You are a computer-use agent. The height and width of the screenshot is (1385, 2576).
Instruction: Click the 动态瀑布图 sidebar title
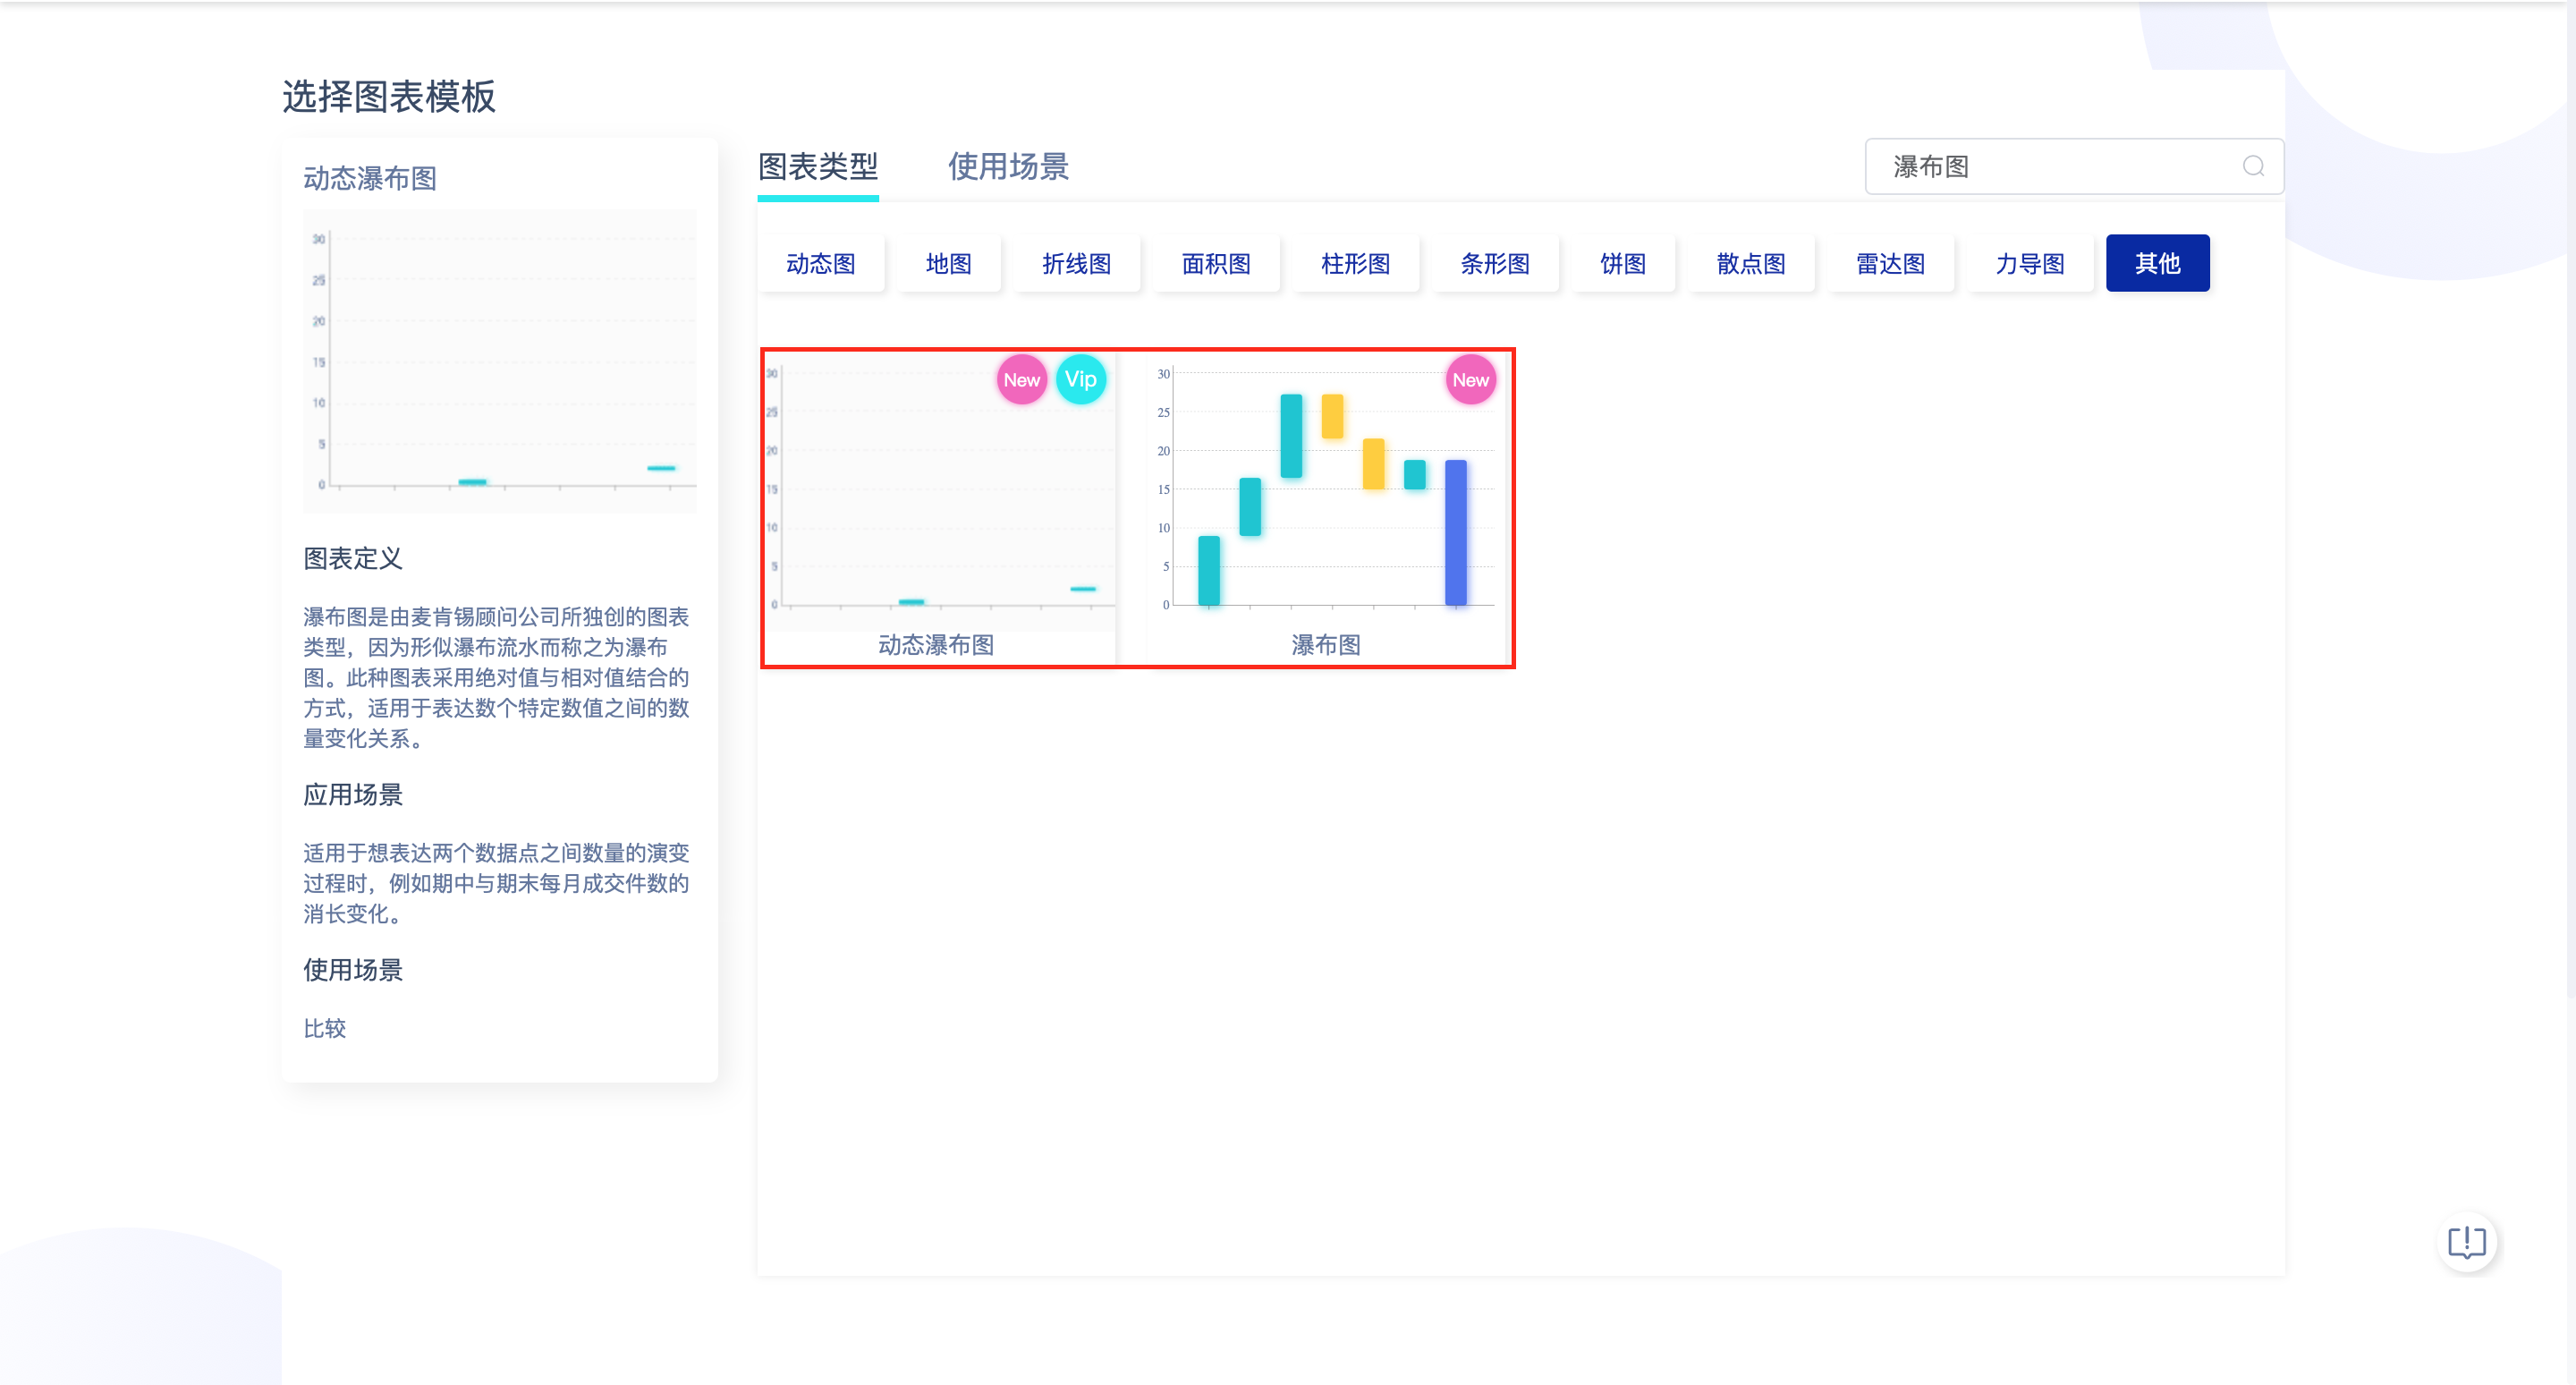click(x=370, y=179)
